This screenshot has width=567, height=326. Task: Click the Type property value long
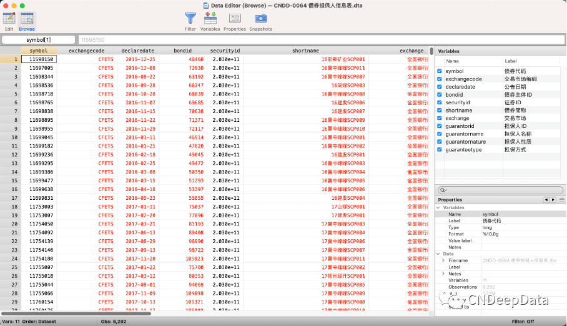[x=487, y=227]
